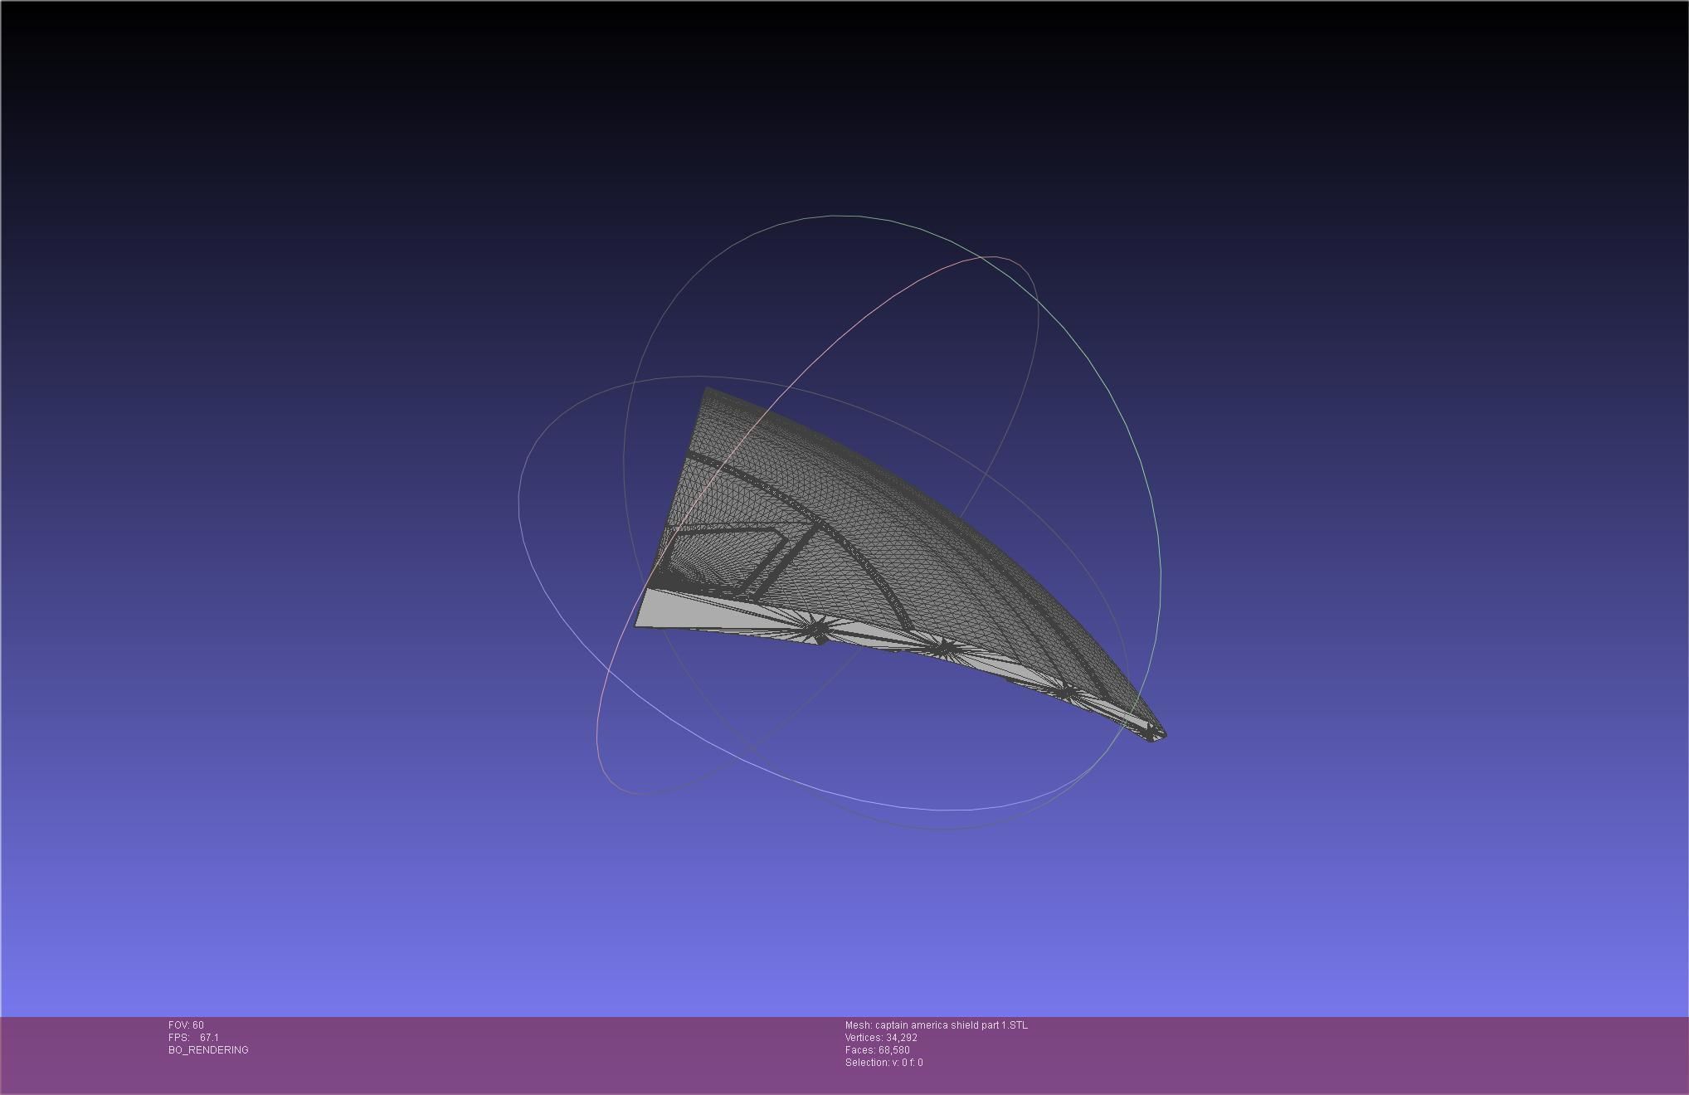Click the Selection: v: 0 f: 0 entry
Image resolution: width=1689 pixels, height=1095 pixels.
tap(883, 1063)
